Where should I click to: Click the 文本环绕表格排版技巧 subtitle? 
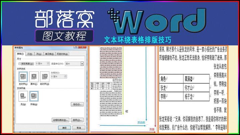(x=138, y=40)
